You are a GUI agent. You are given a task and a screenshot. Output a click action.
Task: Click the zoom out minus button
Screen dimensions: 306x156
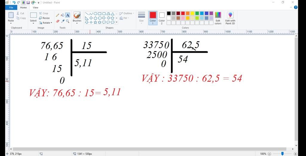(x=269, y=154)
